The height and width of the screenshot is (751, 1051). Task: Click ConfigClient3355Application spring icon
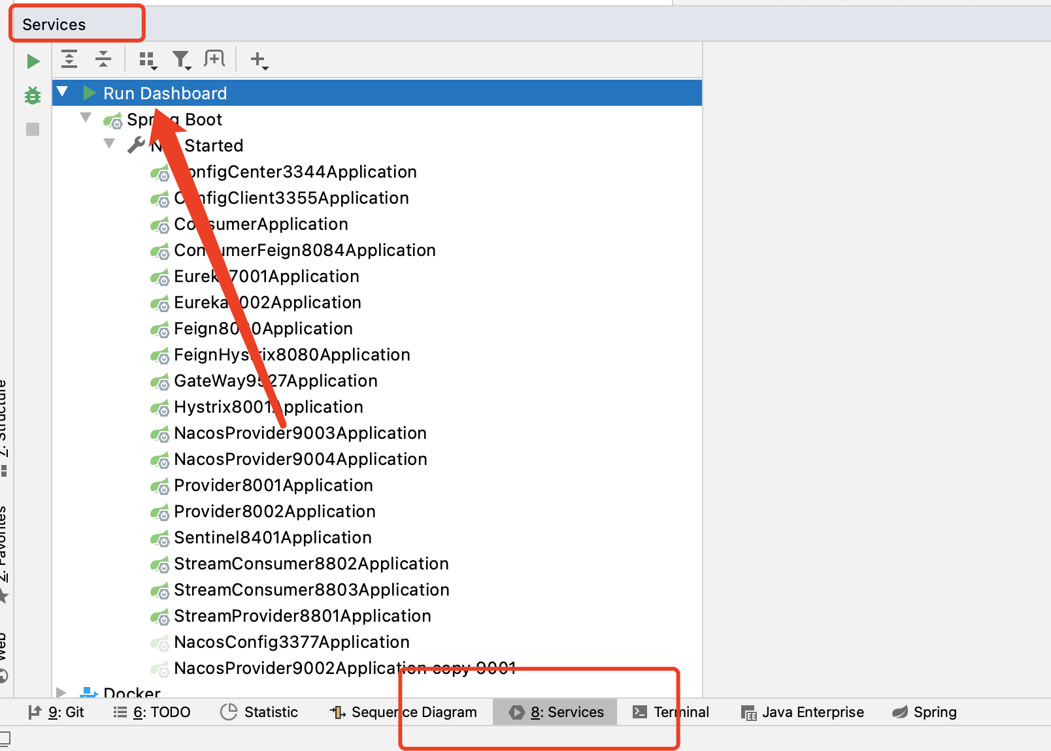tap(160, 199)
